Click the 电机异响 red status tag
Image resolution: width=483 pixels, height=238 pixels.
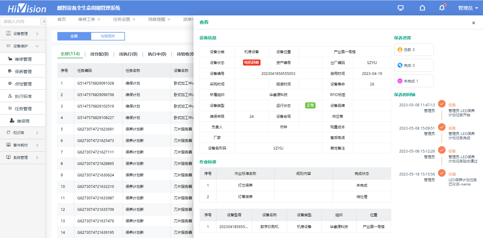pyautogui.click(x=251, y=63)
